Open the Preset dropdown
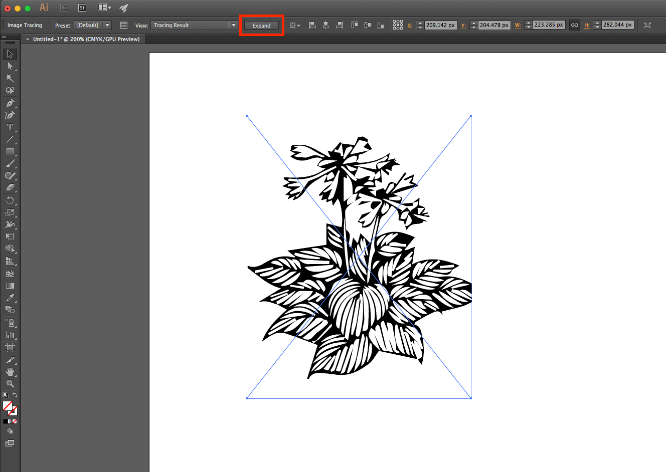Image resolution: width=666 pixels, height=472 pixels. [x=93, y=25]
